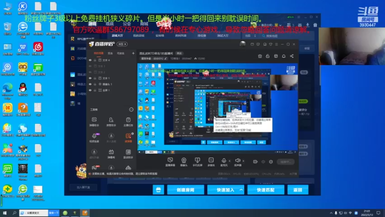
Task: Click the notification bell in stream header
Action: (x=283, y=56)
